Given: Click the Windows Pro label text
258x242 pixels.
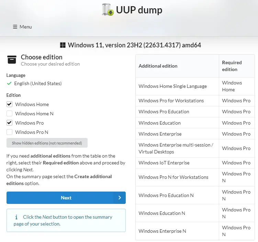Looking at the screenshot, I should click(x=30, y=123).
